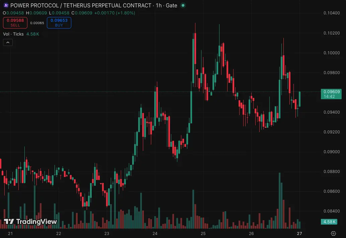This screenshot has height=238, width=346.
Task: Click date label 22 on the time axis
Action: pyautogui.click(x=59, y=233)
